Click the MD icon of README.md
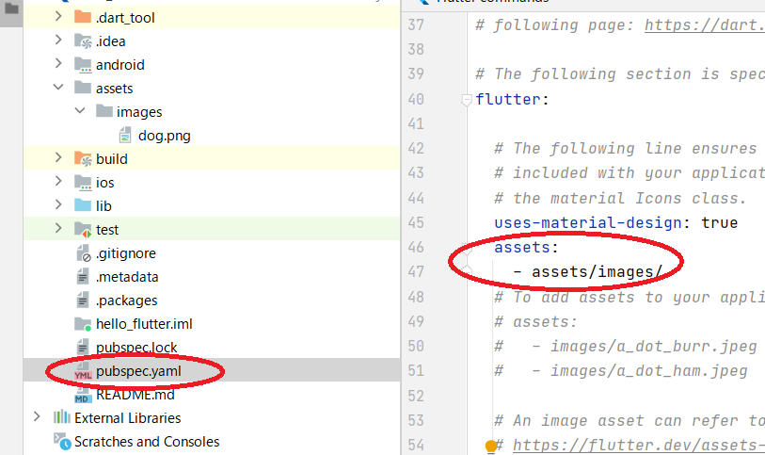This screenshot has width=765, height=455. click(x=82, y=396)
